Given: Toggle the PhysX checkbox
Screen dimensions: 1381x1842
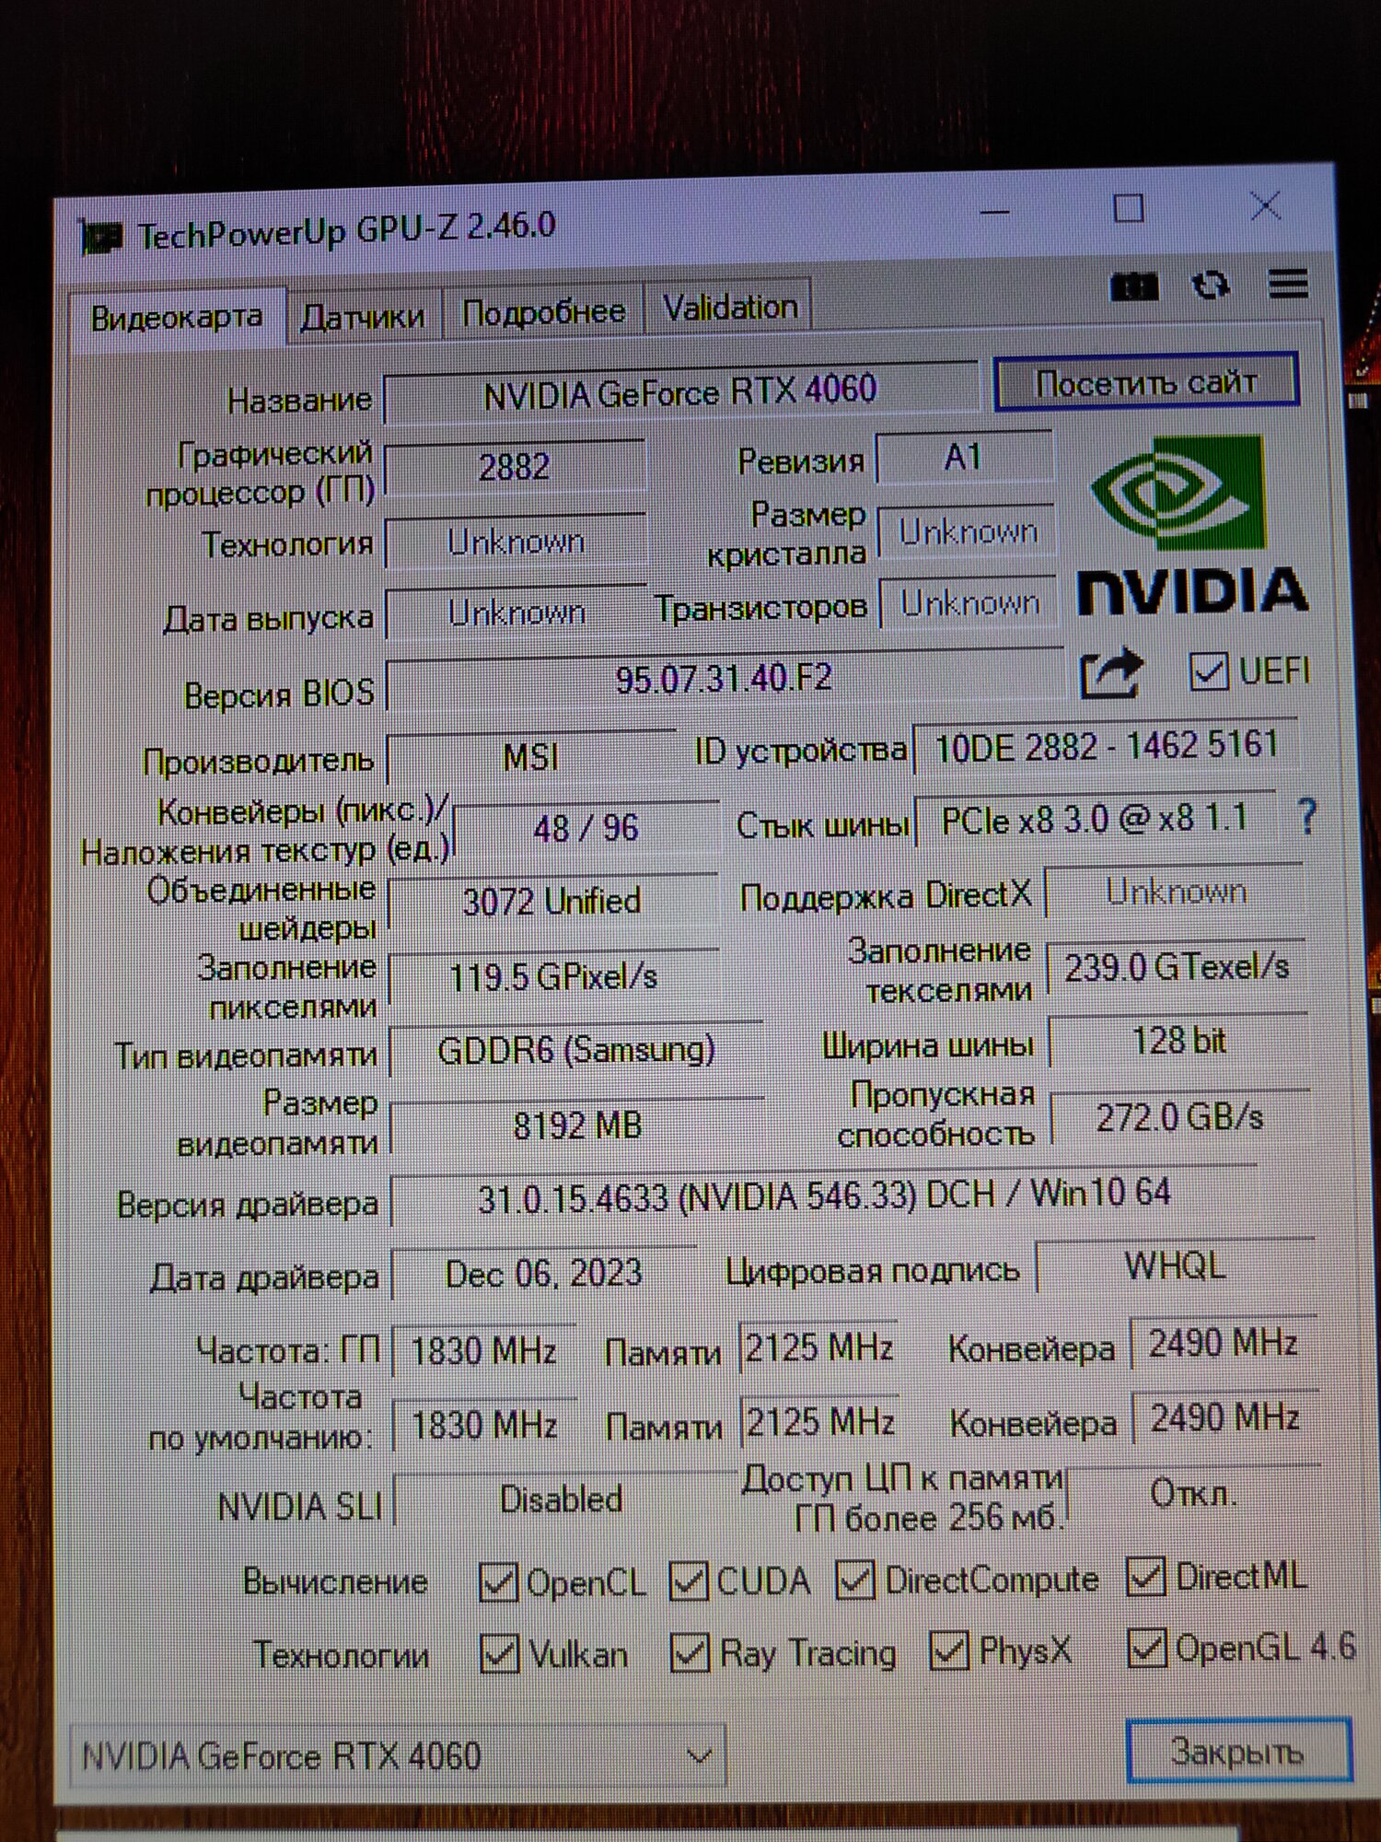Looking at the screenshot, I should tap(949, 1650).
